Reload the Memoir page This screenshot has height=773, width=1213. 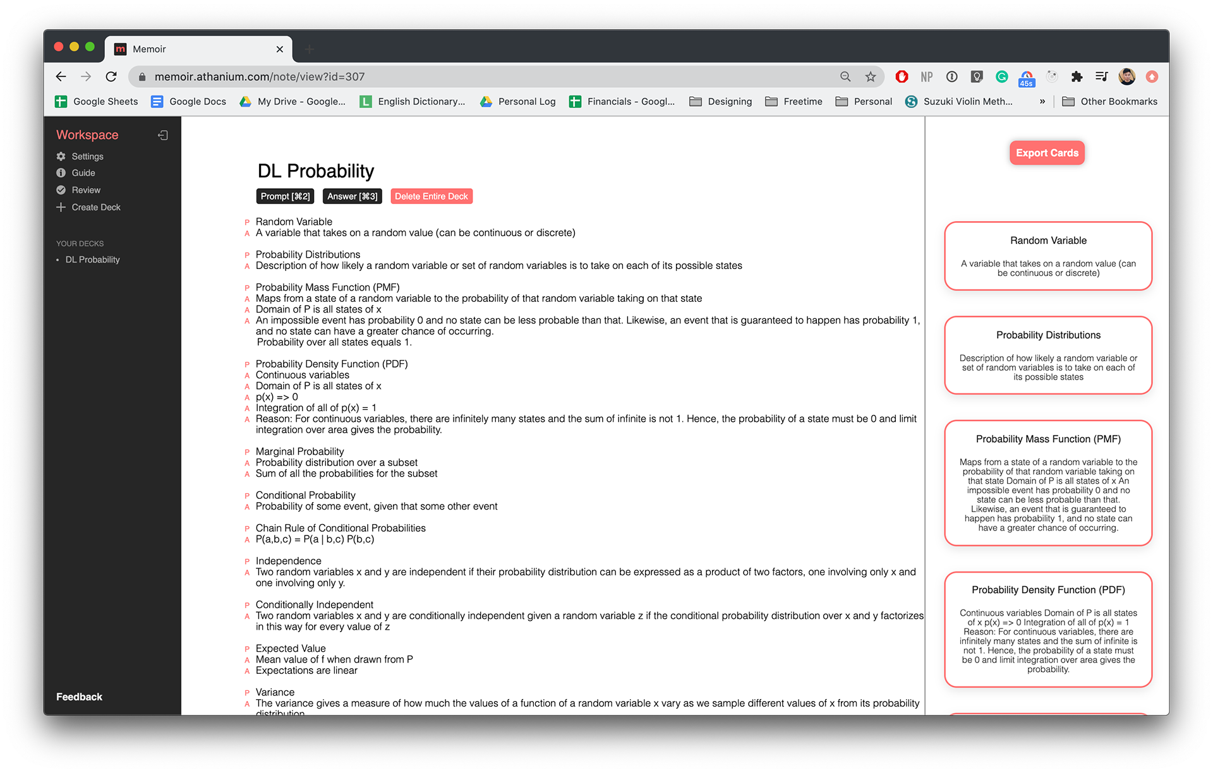point(111,76)
